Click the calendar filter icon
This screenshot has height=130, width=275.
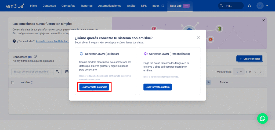point(67,72)
